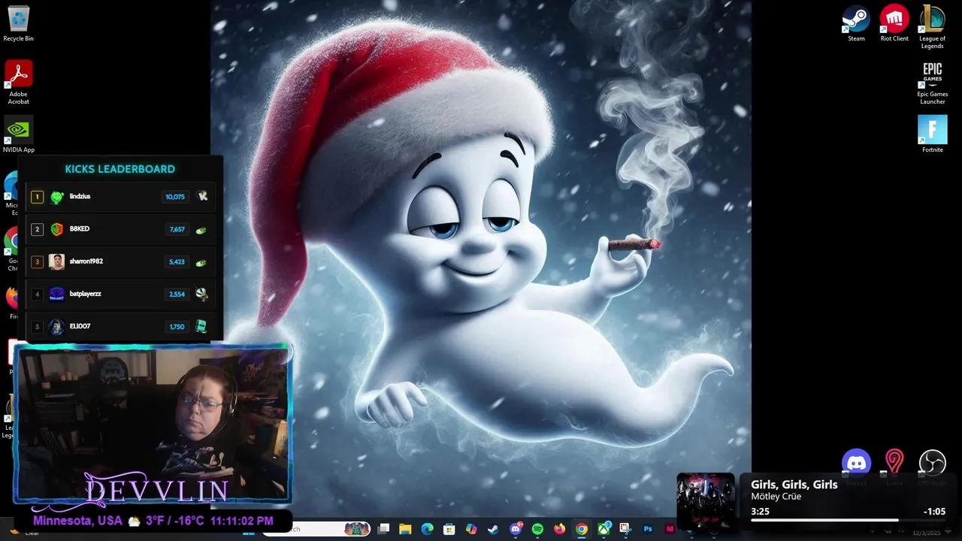Open the Xbox app from the taskbar
This screenshot has width=962, height=541.
(604, 529)
